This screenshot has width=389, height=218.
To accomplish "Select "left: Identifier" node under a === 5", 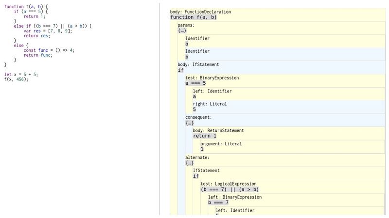I will tap(212, 91).
